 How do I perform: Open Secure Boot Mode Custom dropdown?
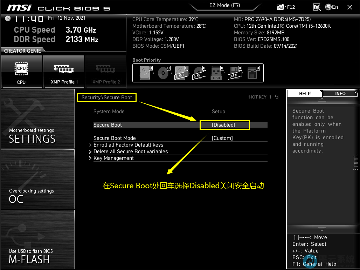(222, 138)
